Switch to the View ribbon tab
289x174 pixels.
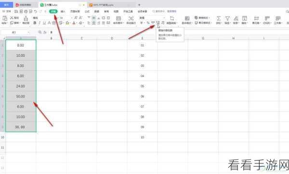116,12
